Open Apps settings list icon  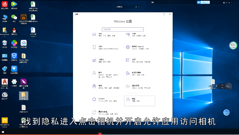[128, 60]
